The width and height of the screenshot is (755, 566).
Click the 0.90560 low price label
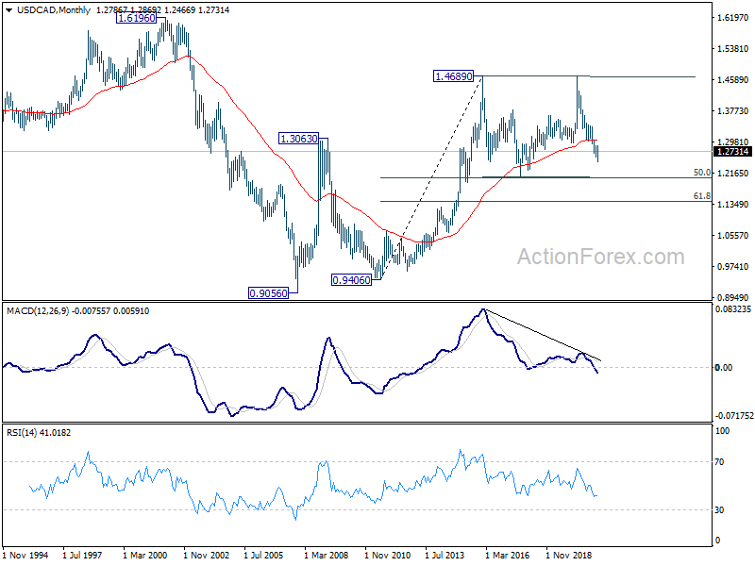click(268, 292)
